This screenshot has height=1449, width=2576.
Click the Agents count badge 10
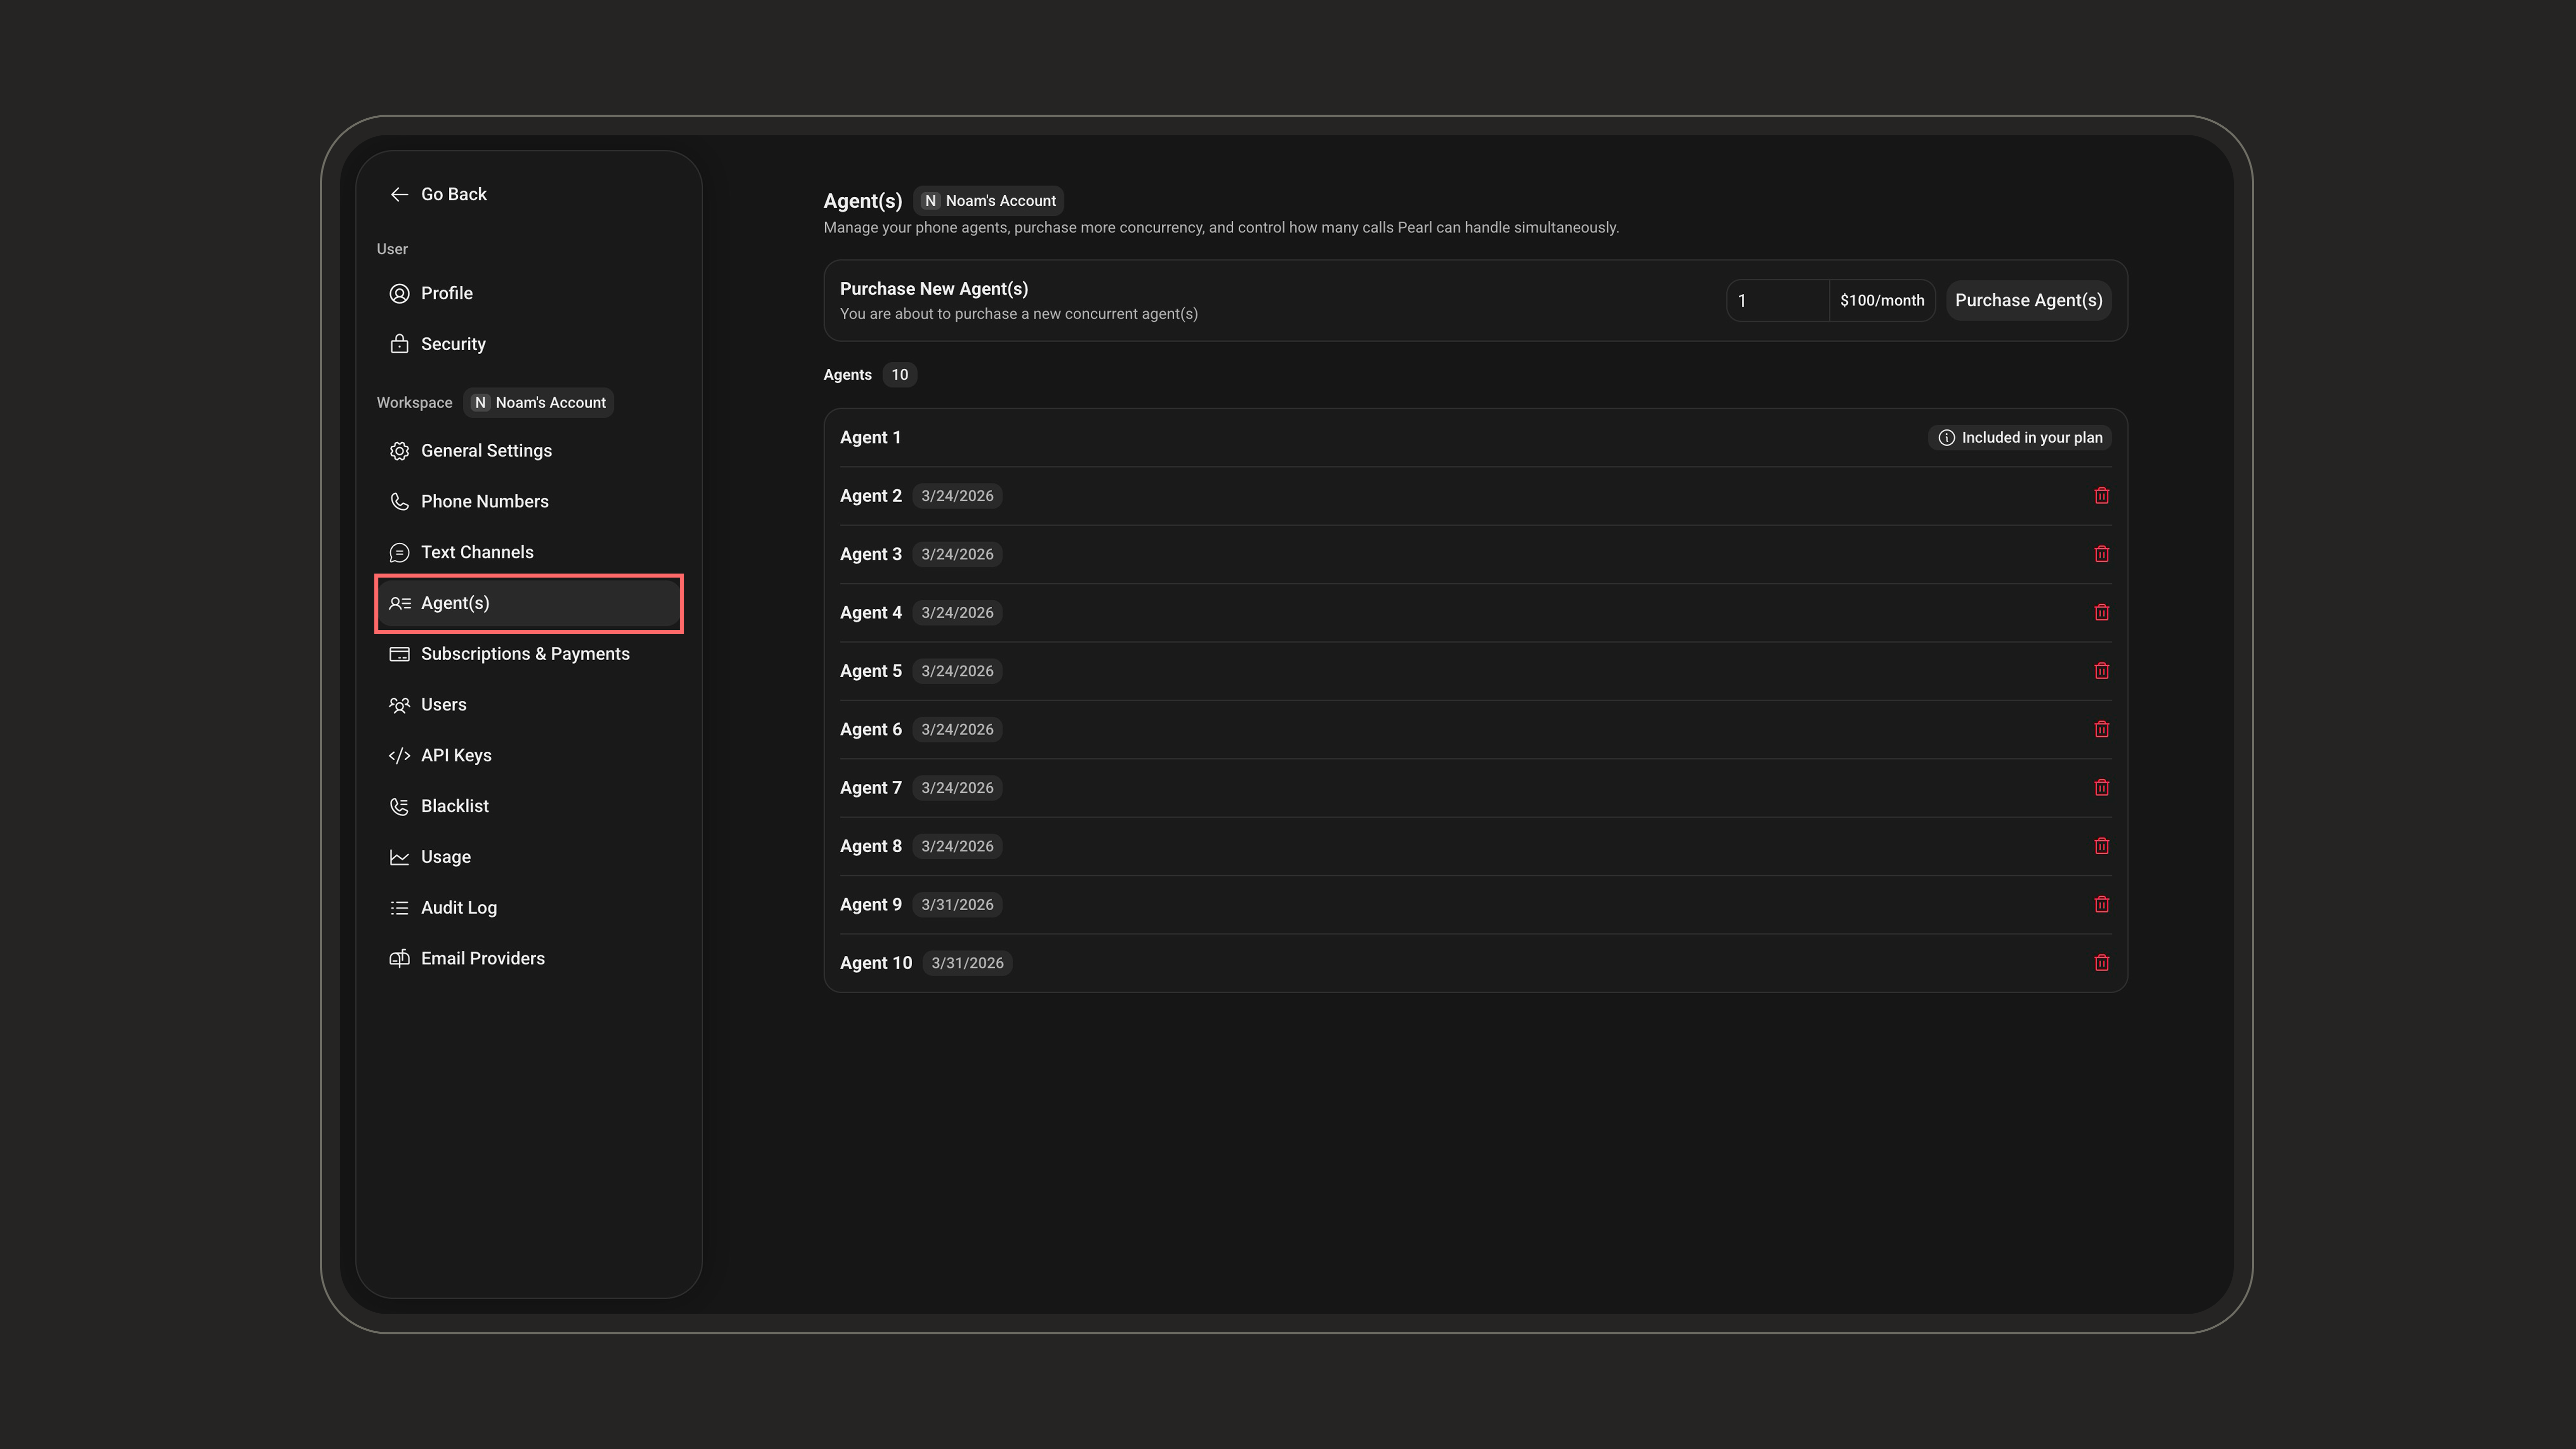click(x=899, y=375)
